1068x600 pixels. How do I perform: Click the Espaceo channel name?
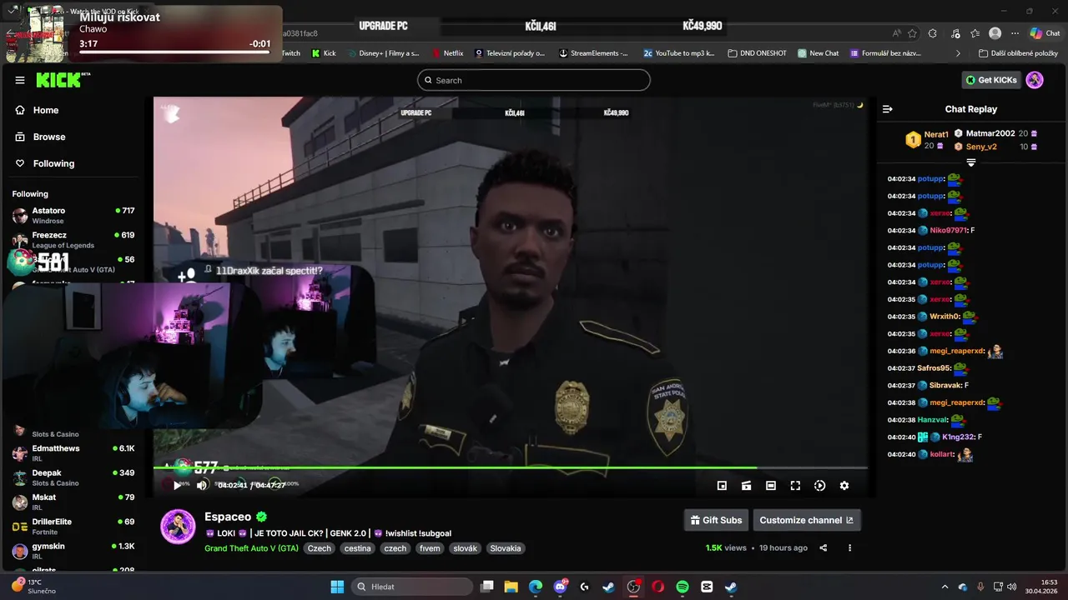(228, 517)
